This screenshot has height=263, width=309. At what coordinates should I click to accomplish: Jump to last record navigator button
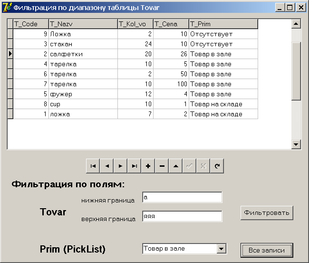coord(135,166)
